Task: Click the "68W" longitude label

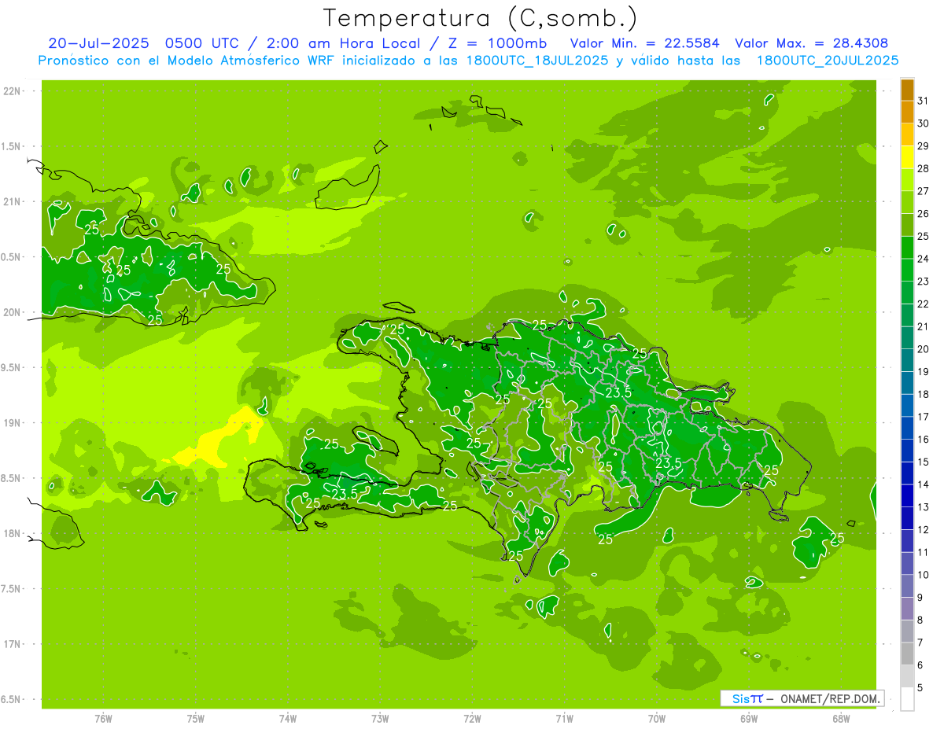Action: (840, 718)
